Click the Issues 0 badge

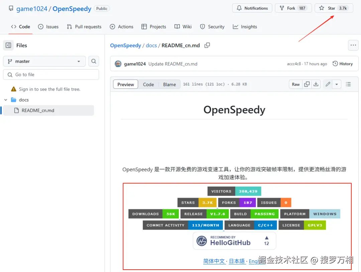click(274, 202)
